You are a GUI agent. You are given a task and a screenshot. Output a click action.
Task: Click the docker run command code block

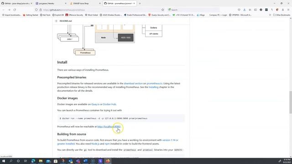[x=121, y=118]
